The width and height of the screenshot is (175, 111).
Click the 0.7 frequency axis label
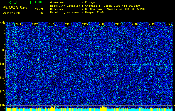click(3, 92)
